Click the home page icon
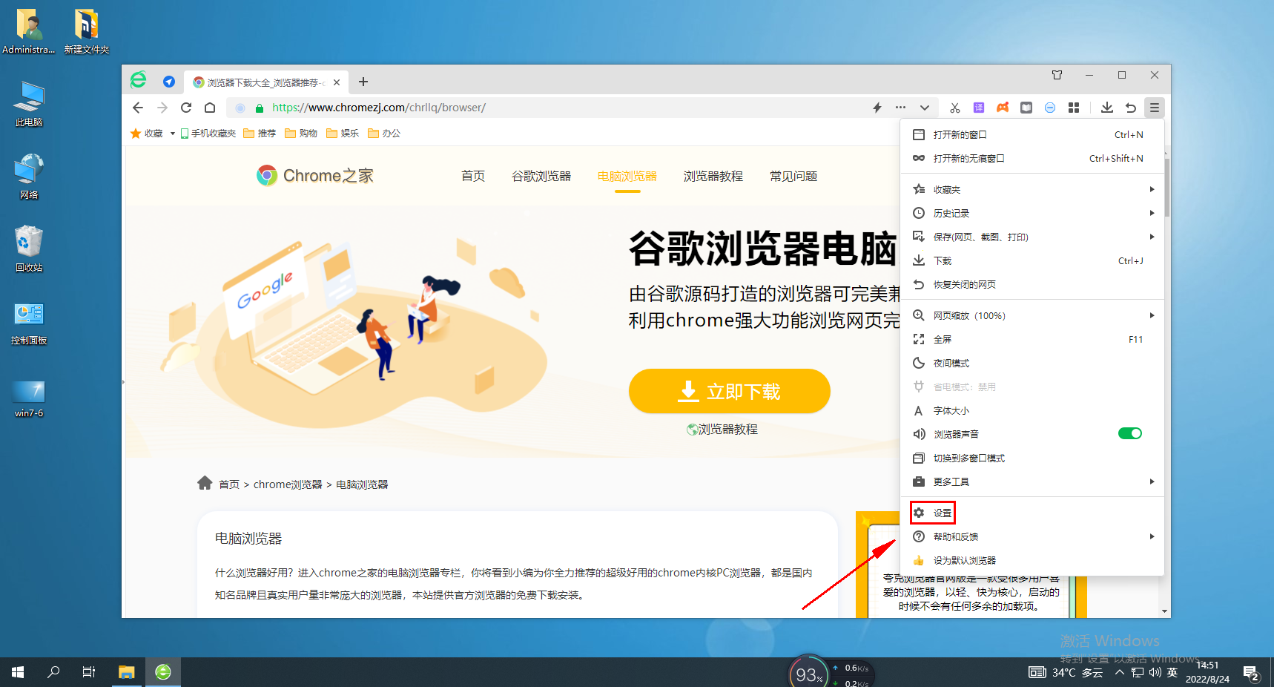 (x=210, y=108)
